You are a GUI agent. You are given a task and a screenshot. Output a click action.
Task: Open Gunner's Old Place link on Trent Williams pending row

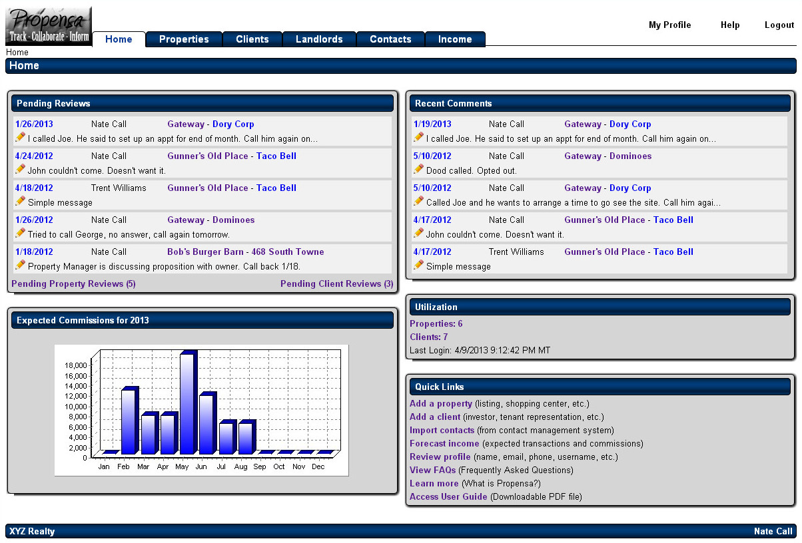208,188
